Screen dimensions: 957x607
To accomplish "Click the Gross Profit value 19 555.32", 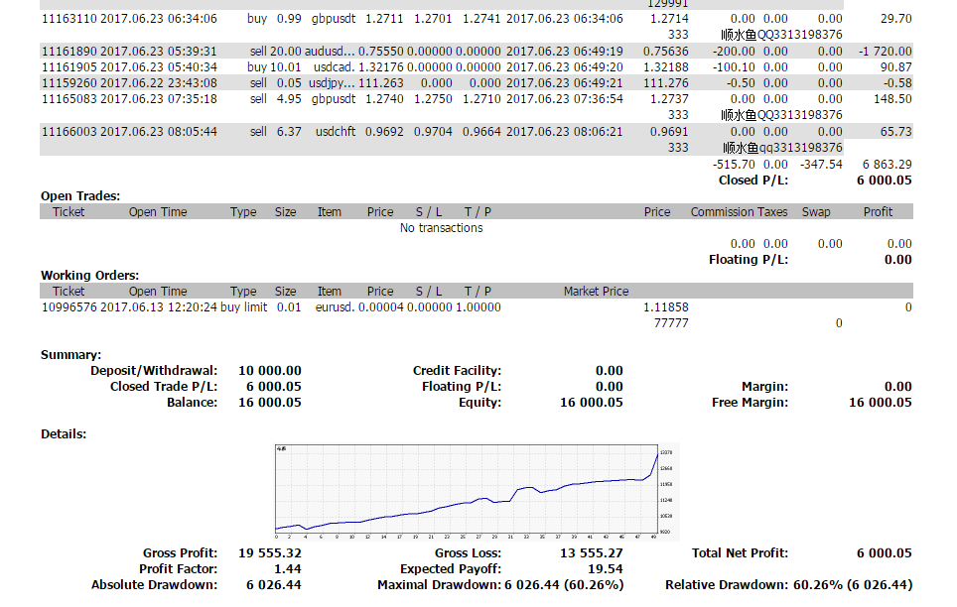I will [270, 553].
